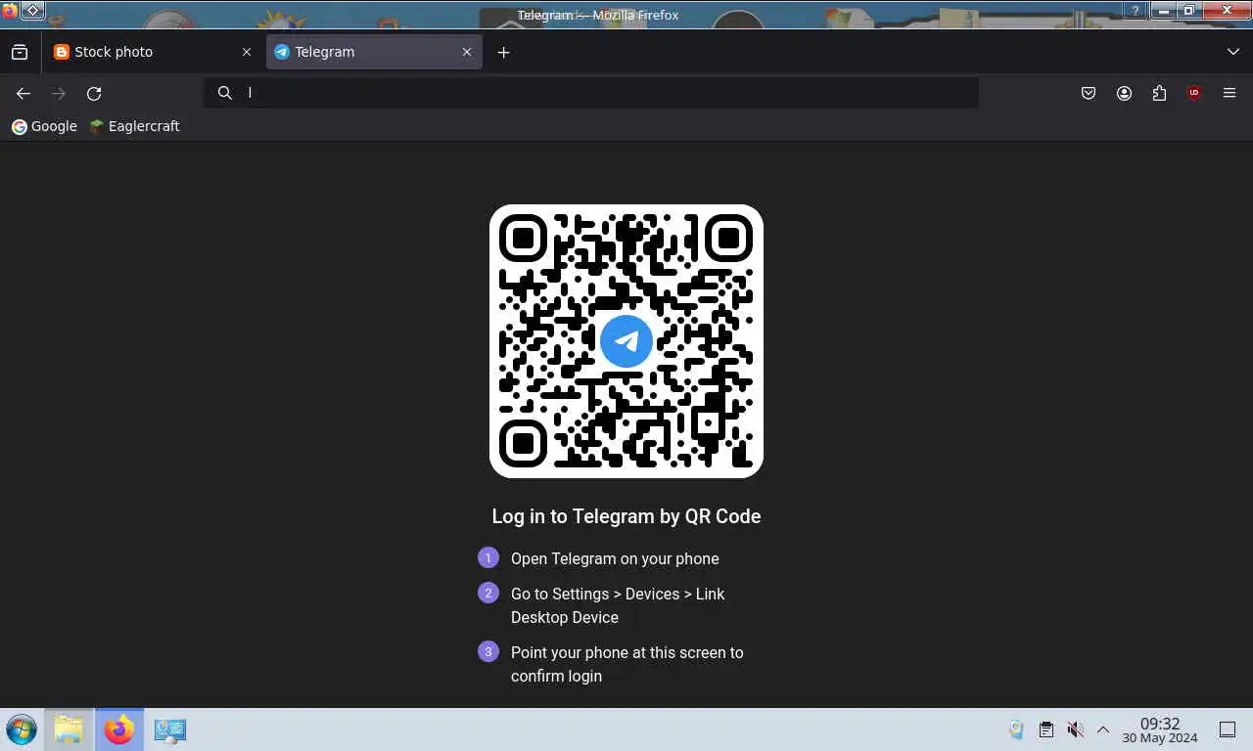
Task: Click the Telegram QR code image
Action: (x=626, y=341)
